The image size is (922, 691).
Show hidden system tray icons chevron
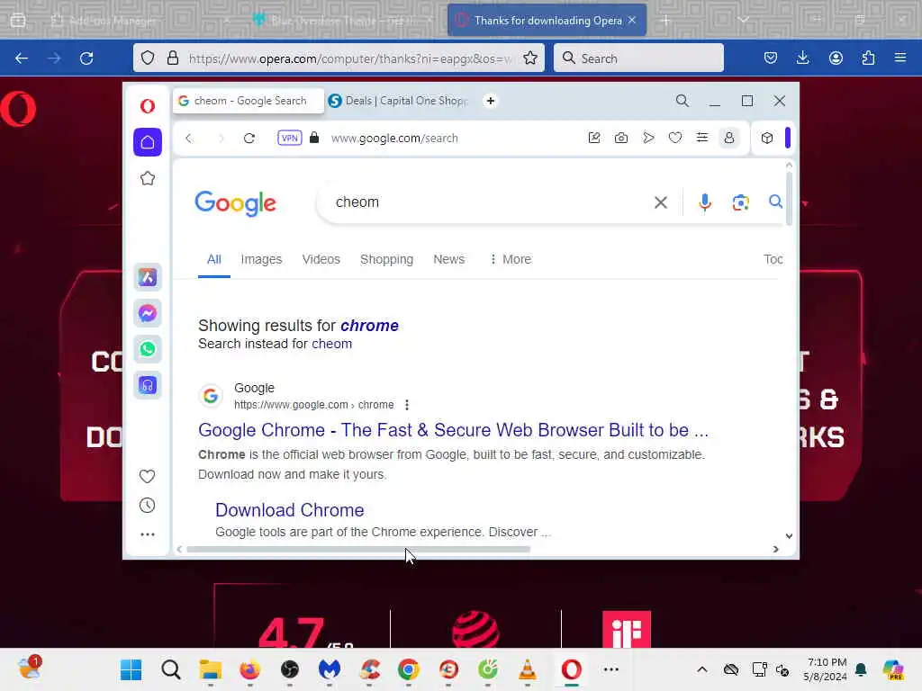tap(702, 669)
